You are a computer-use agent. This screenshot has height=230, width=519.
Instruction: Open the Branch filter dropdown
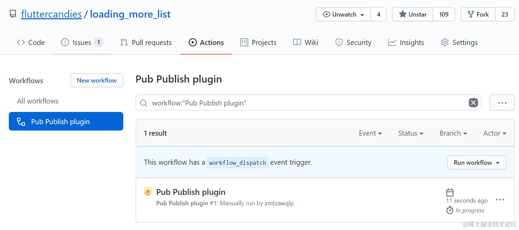pyautogui.click(x=453, y=133)
